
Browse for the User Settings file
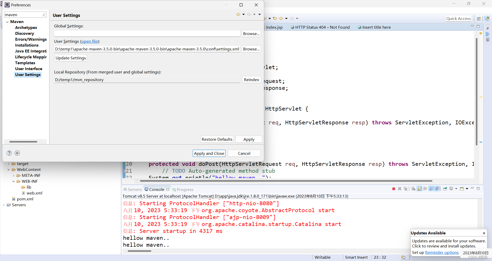[x=251, y=49]
